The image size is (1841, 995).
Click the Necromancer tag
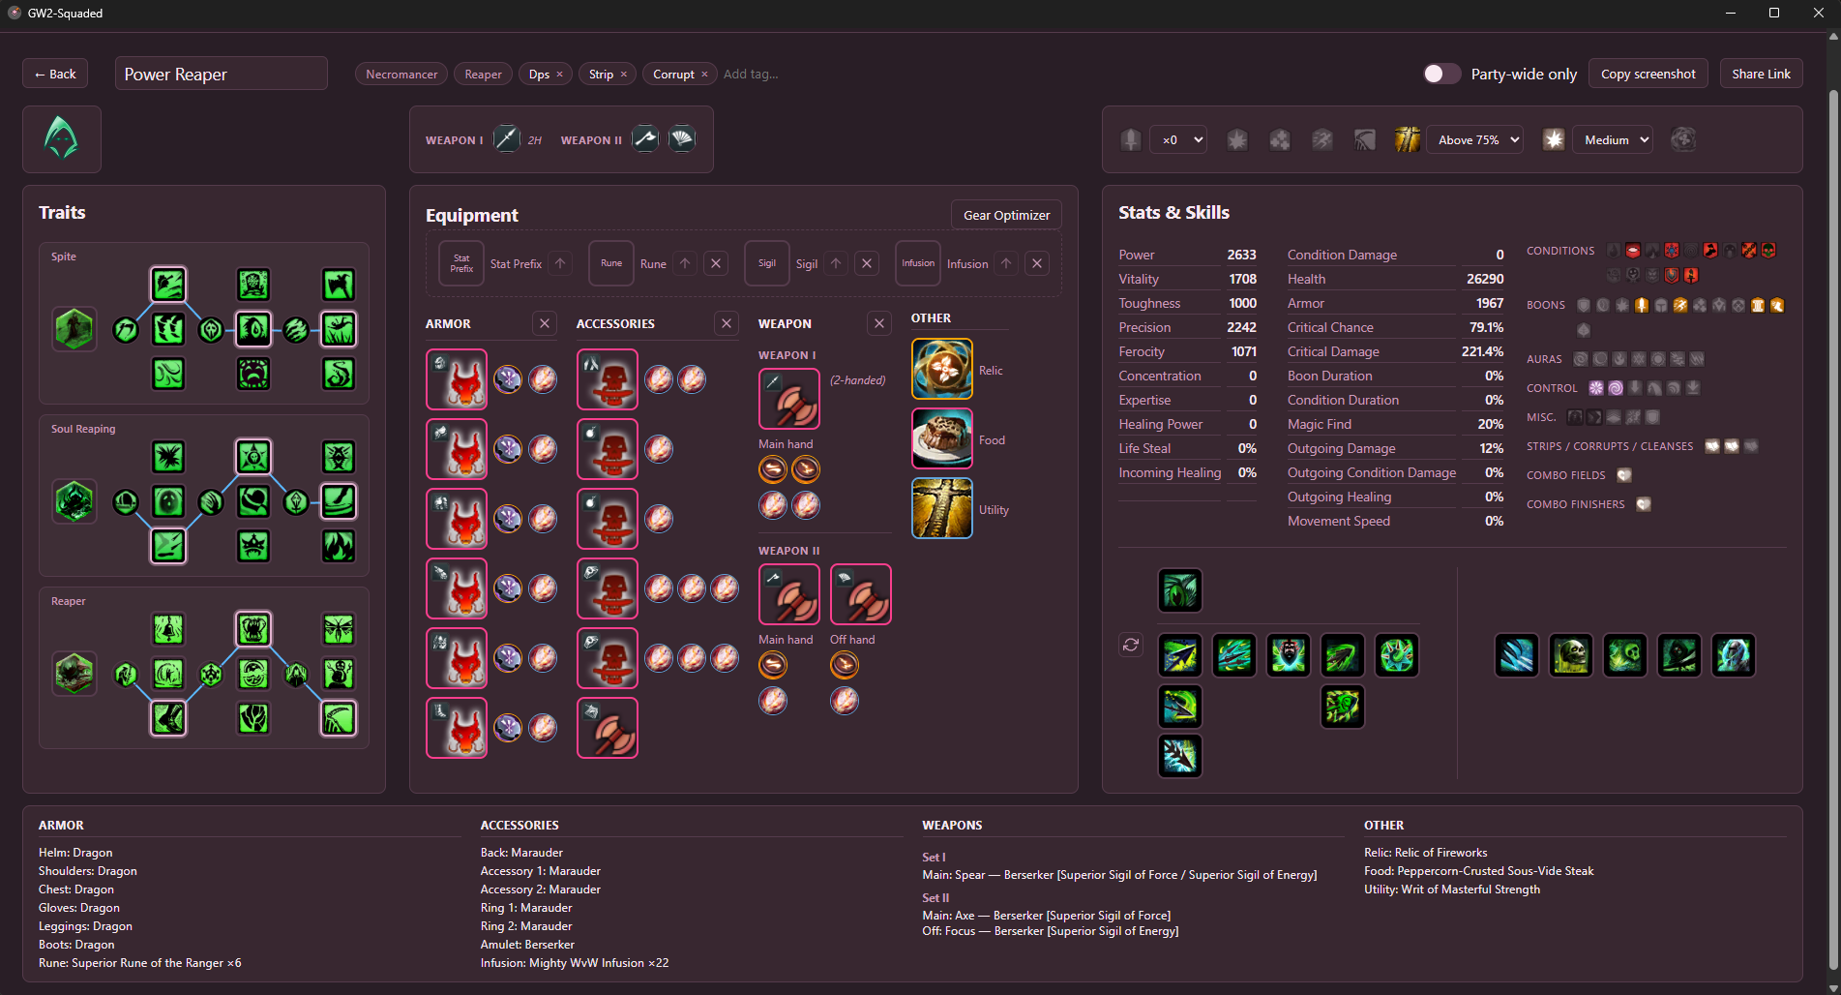point(401,75)
